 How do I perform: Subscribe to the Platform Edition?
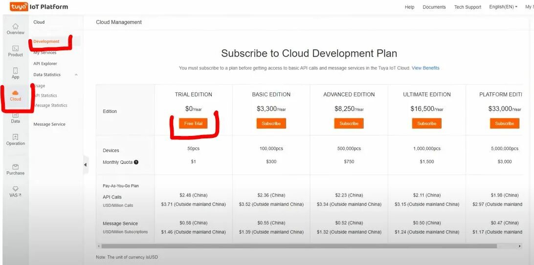505,123
